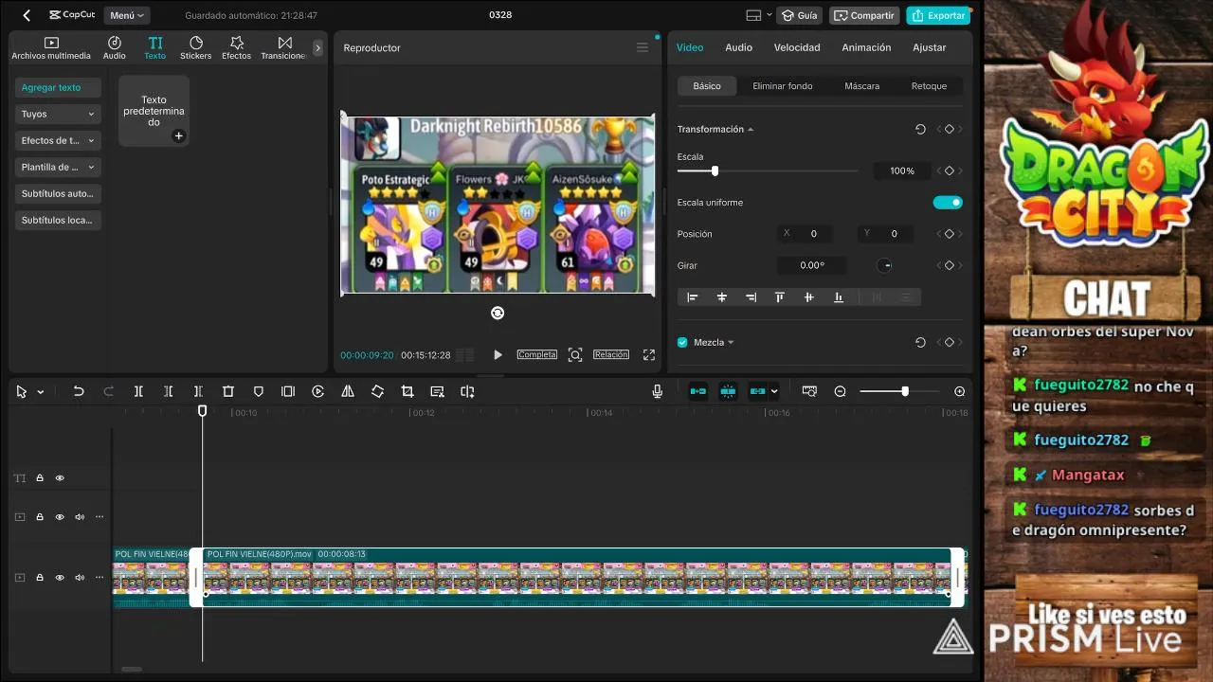This screenshot has width=1213, height=682.
Task: Open the player hamburger menu
Action: 643,47
